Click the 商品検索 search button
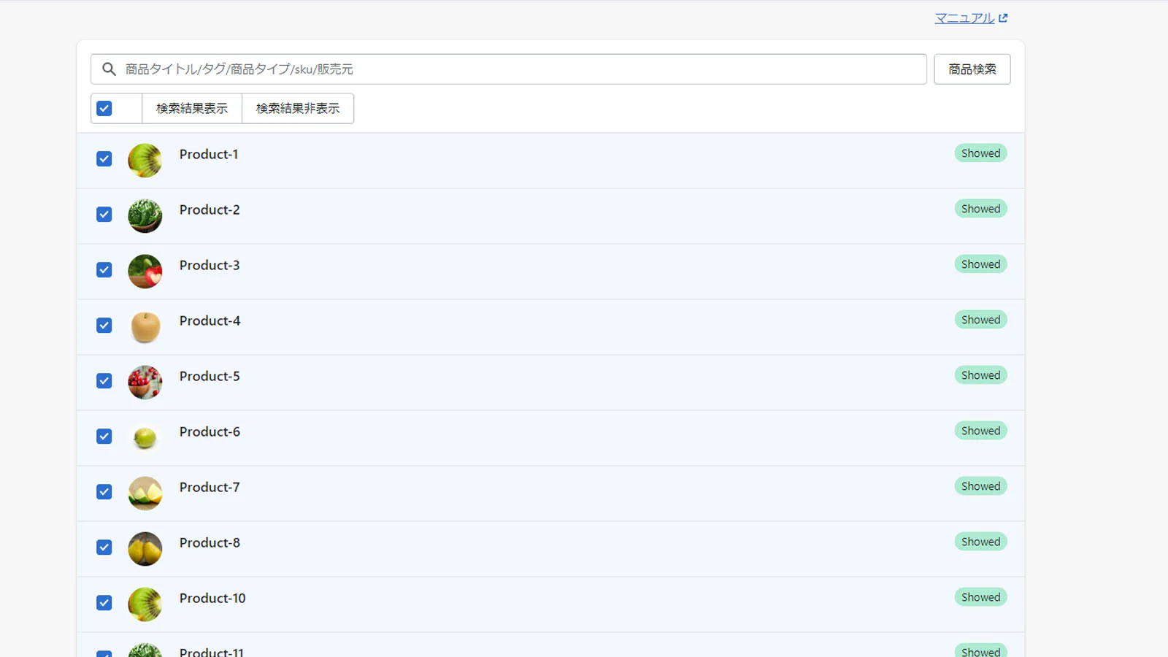The image size is (1168, 657). 972,69
